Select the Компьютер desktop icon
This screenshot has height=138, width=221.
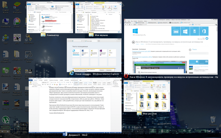pyautogui.click(x=6, y=22)
